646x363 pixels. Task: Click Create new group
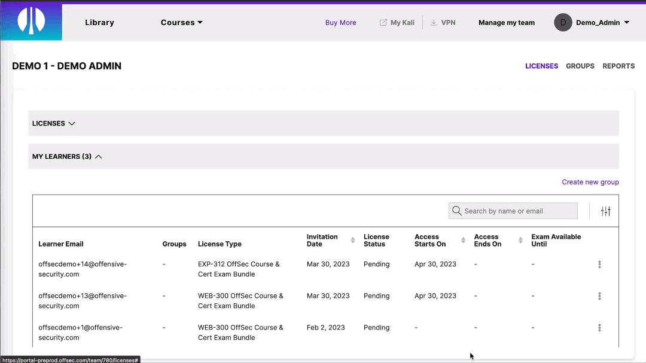(590, 181)
